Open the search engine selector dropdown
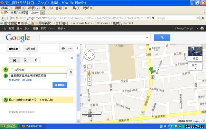The width and height of the screenshot is (206, 129). click(154, 18)
